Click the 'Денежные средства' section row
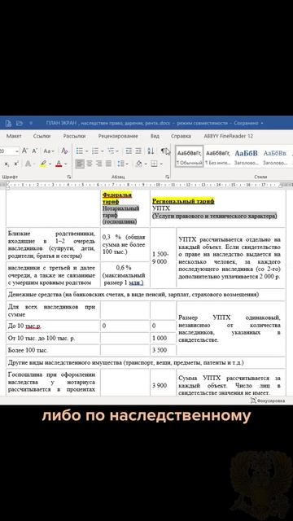 click(x=146, y=295)
